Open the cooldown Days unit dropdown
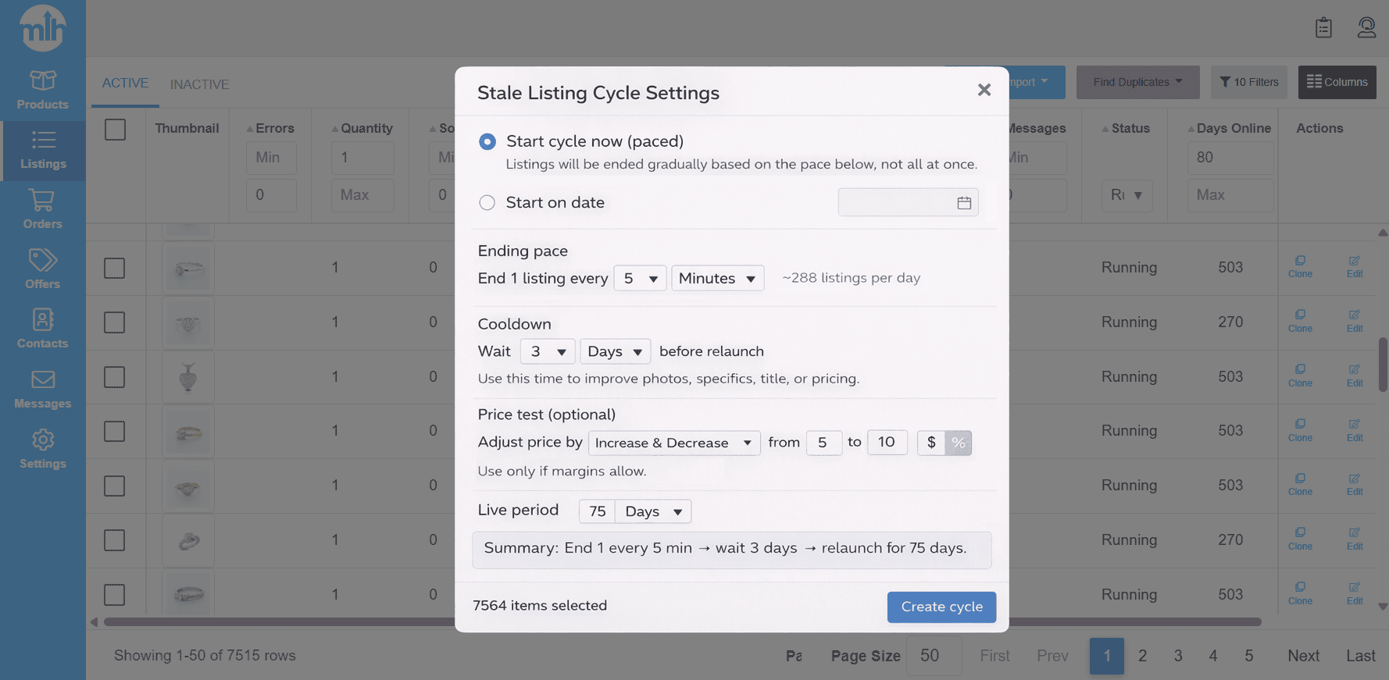This screenshot has height=680, width=1389. (x=615, y=351)
